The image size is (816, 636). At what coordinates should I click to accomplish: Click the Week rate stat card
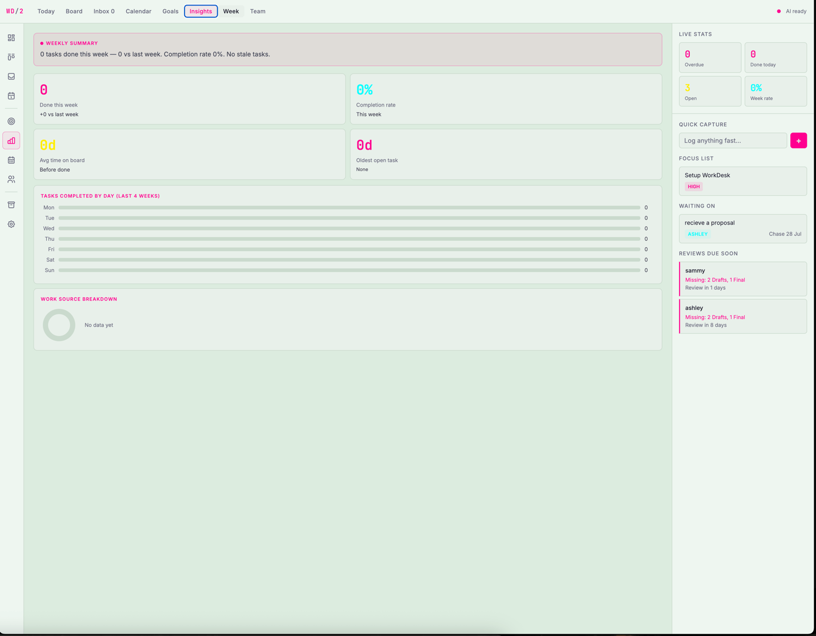pos(775,91)
